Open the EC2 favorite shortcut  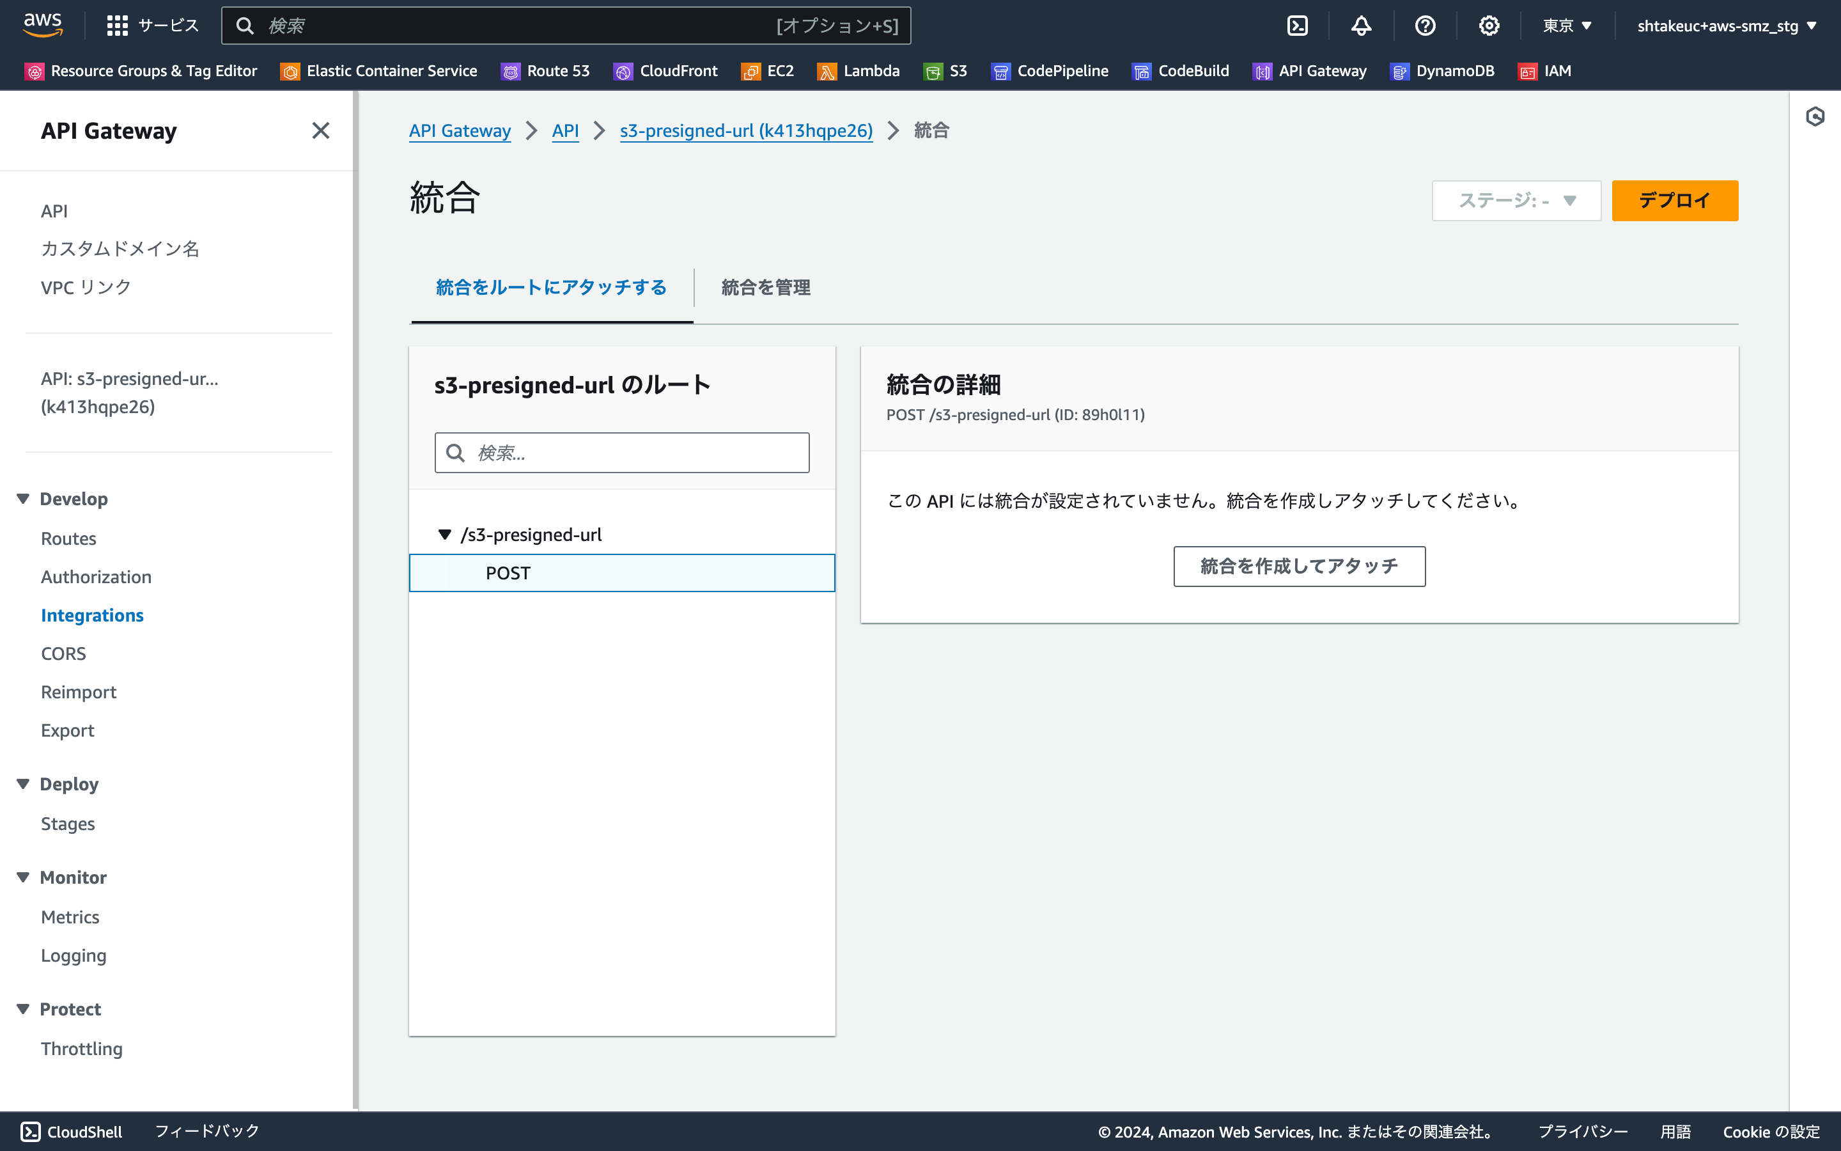pos(767,71)
